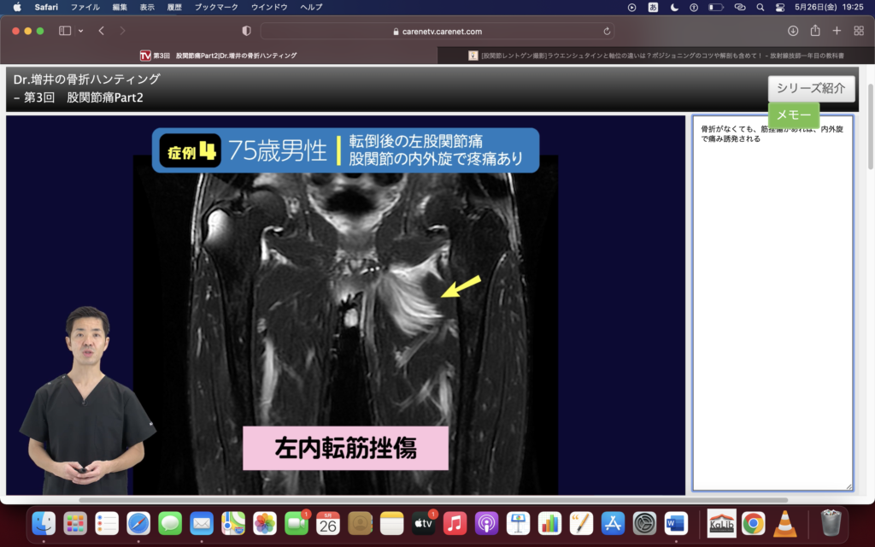Screen dimensions: 875x547
Task: Show Safari downloads
Action: 792,31
